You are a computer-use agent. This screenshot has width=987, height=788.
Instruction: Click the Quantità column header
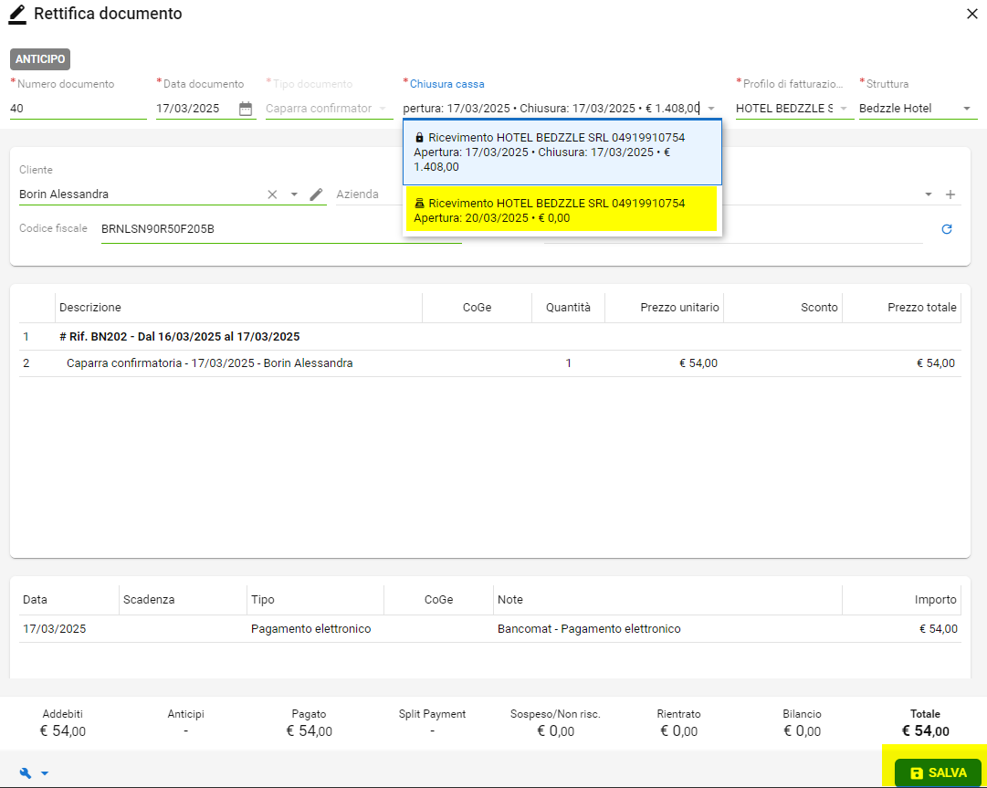[568, 307]
